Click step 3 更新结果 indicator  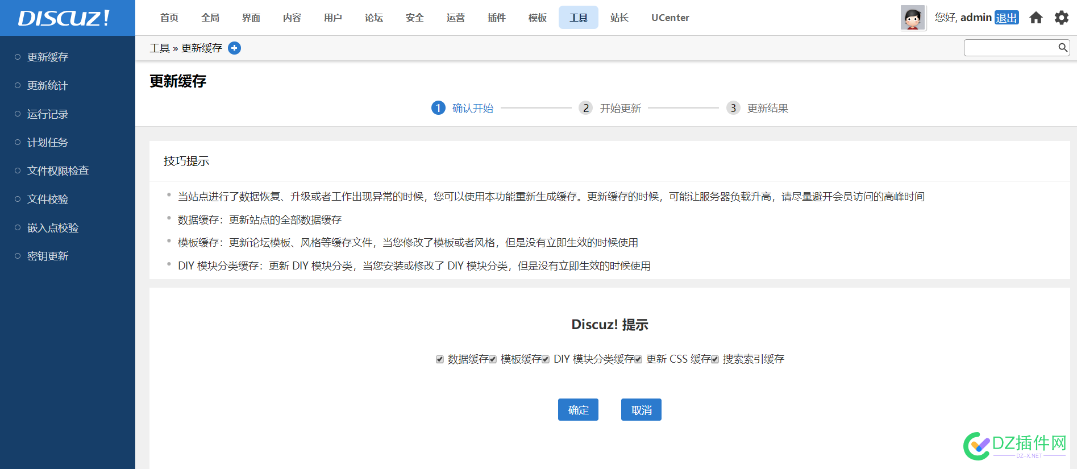pos(758,108)
